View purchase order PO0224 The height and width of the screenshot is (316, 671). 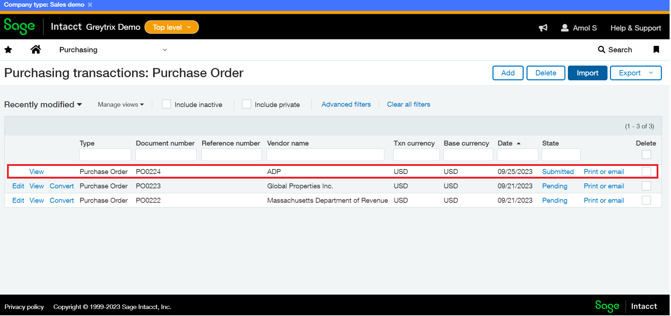click(x=36, y=172)
